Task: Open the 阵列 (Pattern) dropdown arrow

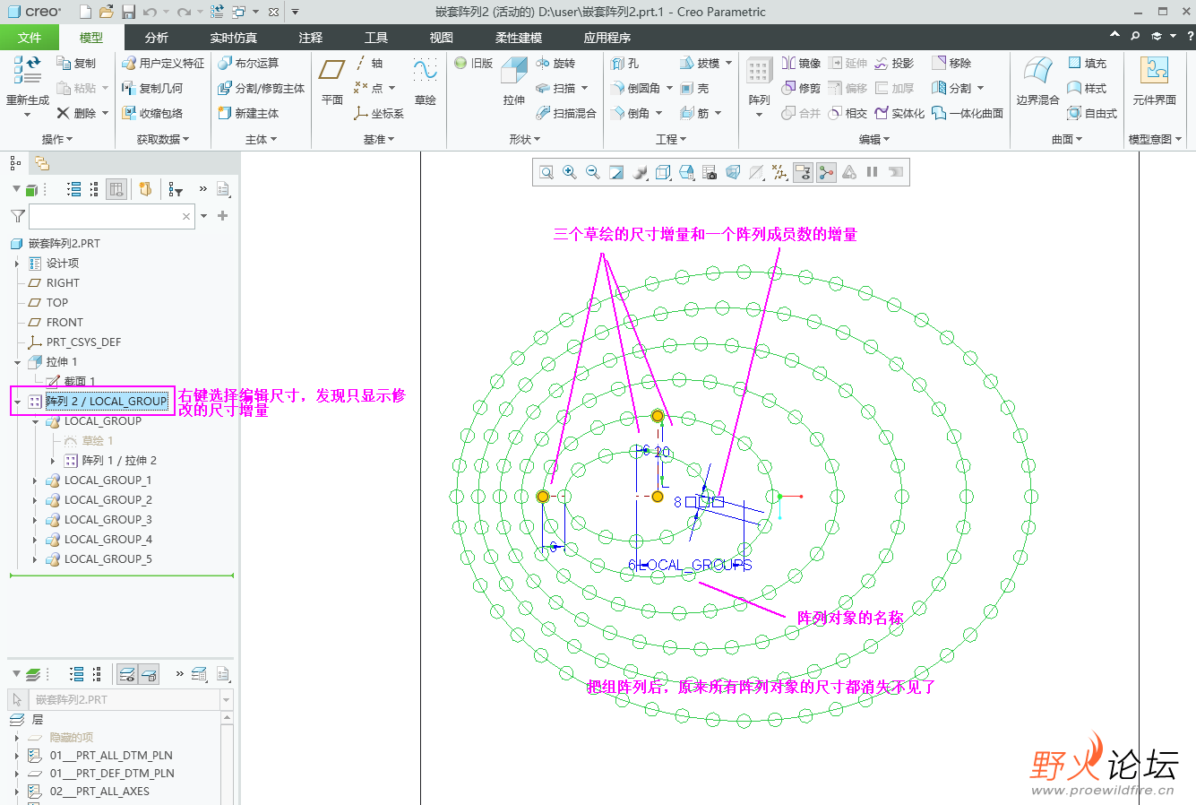Action: click(759, 115)
